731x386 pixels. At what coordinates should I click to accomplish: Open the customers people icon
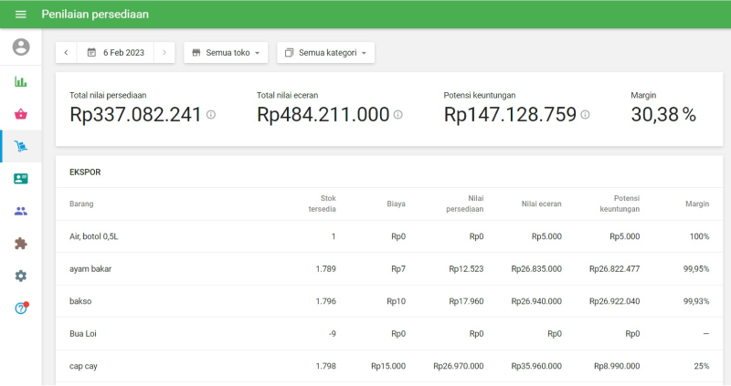pos(20,211)
